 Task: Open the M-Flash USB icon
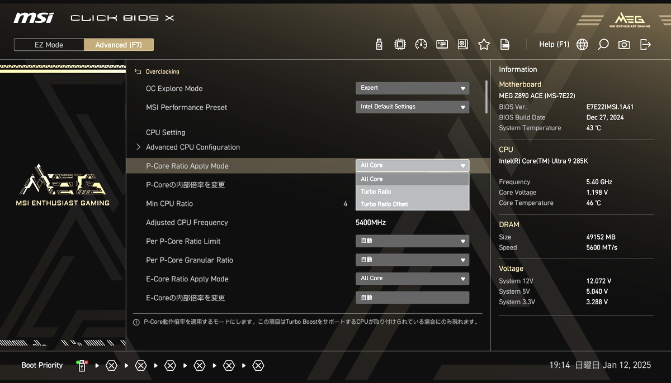379,45
